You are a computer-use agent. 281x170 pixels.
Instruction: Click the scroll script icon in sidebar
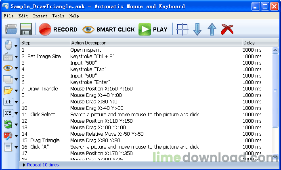click(x=8, y=147)
